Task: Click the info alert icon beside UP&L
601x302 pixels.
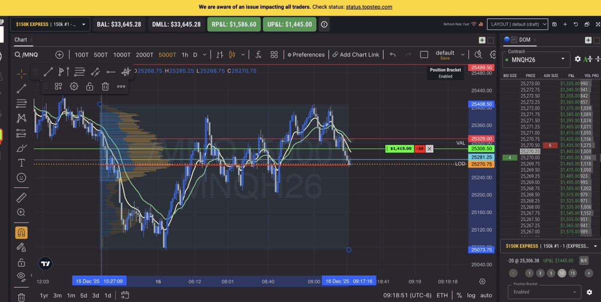Action: click(324, 24)
